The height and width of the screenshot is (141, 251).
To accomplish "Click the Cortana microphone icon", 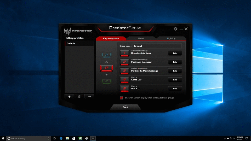I will point(49,138).
